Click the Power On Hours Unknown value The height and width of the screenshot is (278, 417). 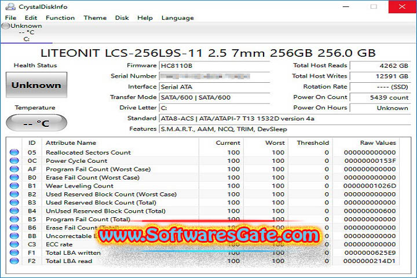coord(380,108)
